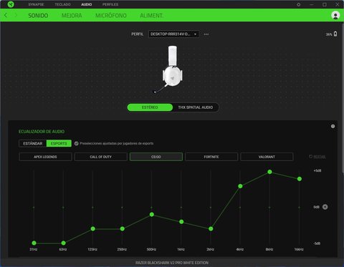This screenshot has width=344, height=267.
Task: Click the 31Hz slider handle
Action: coord(34,243)
